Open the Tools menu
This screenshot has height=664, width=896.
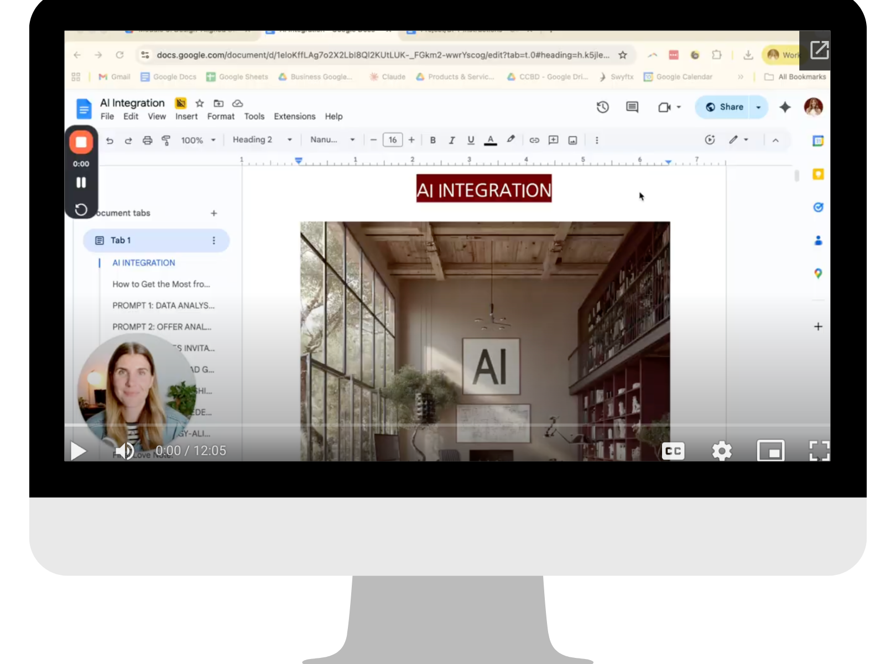point(254,117)
